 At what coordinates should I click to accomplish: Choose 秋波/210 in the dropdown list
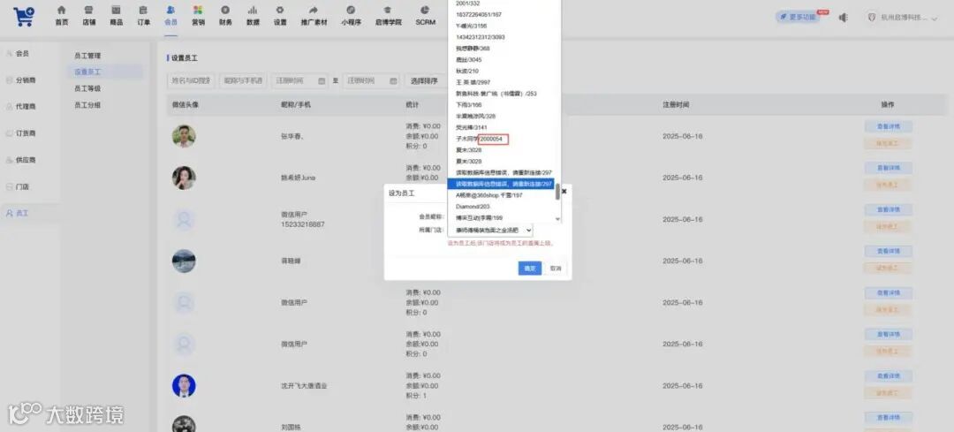pos(466,72)
